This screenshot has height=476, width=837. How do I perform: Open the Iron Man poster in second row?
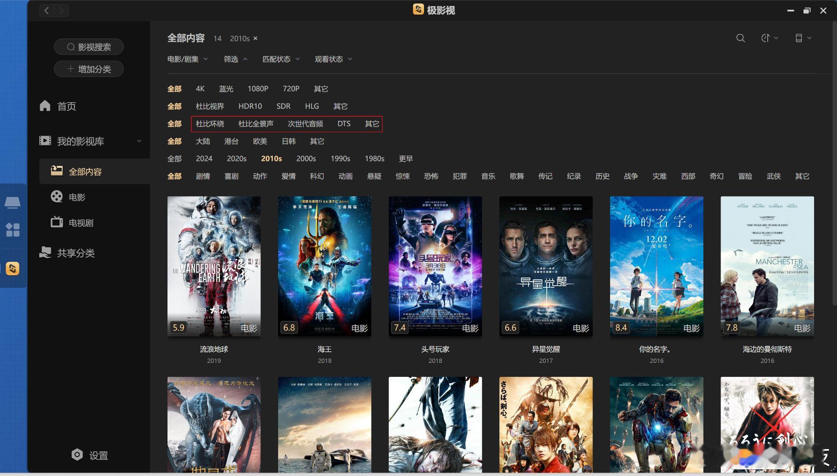(x=656, y=424)
